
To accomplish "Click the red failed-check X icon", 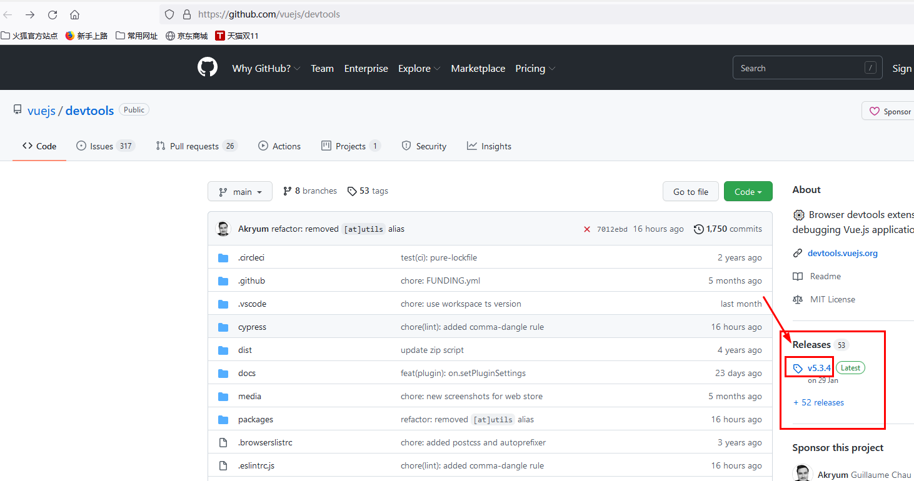I will (586, 229).
